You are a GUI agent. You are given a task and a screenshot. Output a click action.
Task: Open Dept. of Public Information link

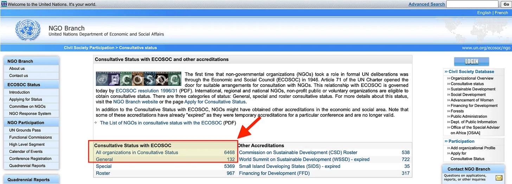pyautogui.click(x=474, y=122)
